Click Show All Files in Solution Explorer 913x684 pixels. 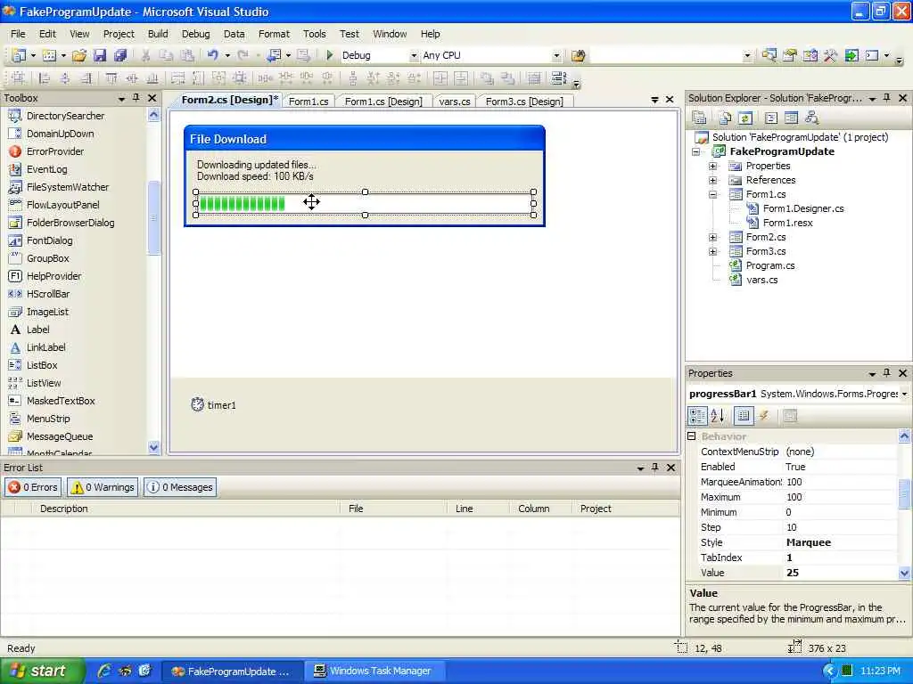pos(725,118)
